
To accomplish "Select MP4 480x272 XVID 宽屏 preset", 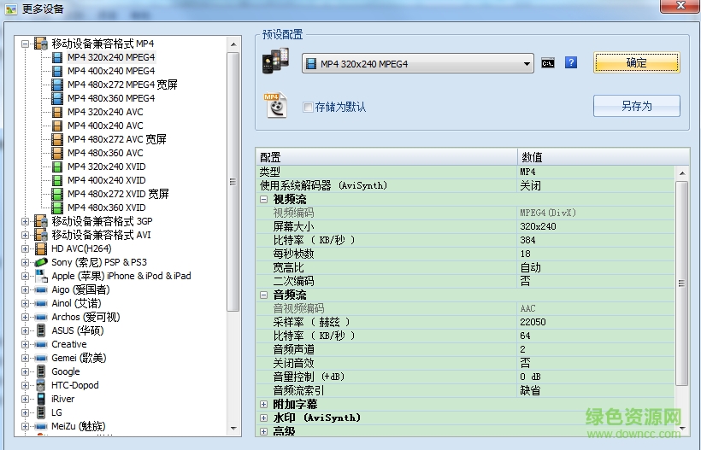I will click(118, 194).
